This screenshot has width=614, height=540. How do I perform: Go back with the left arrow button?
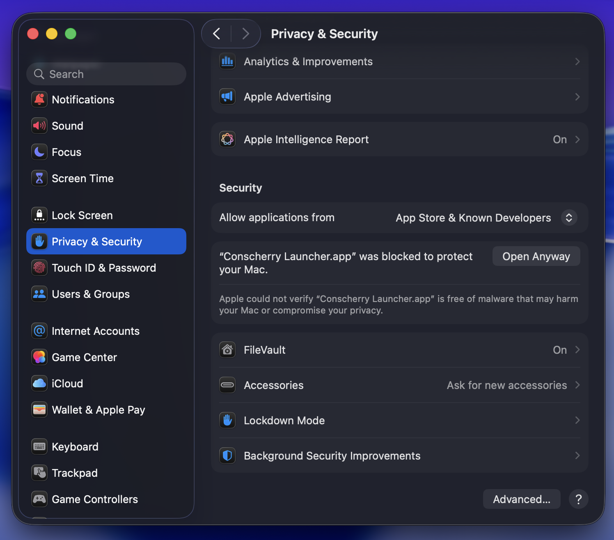(217, 34)
